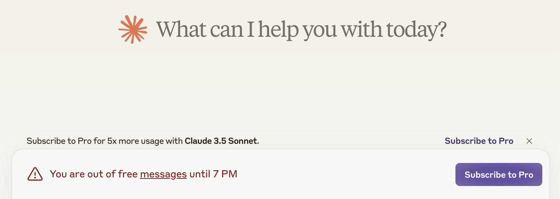Follow the underlined "messages" link

pyautogui.click(x=163, y=174)
